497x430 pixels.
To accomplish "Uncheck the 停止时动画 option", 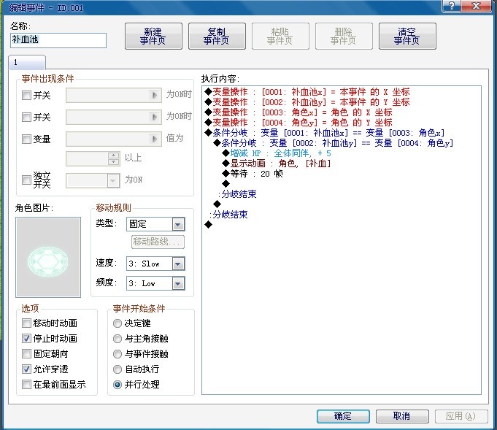I will pos(26,338).
